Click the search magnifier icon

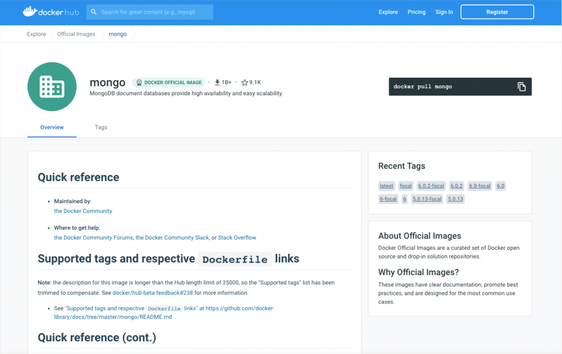point(93,12)
